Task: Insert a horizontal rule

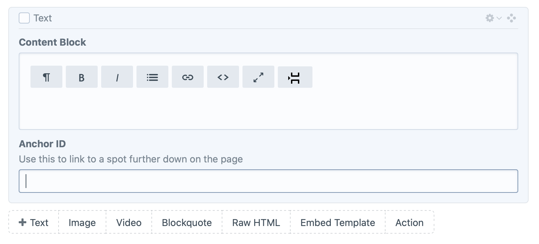Action: pos(295,77)
